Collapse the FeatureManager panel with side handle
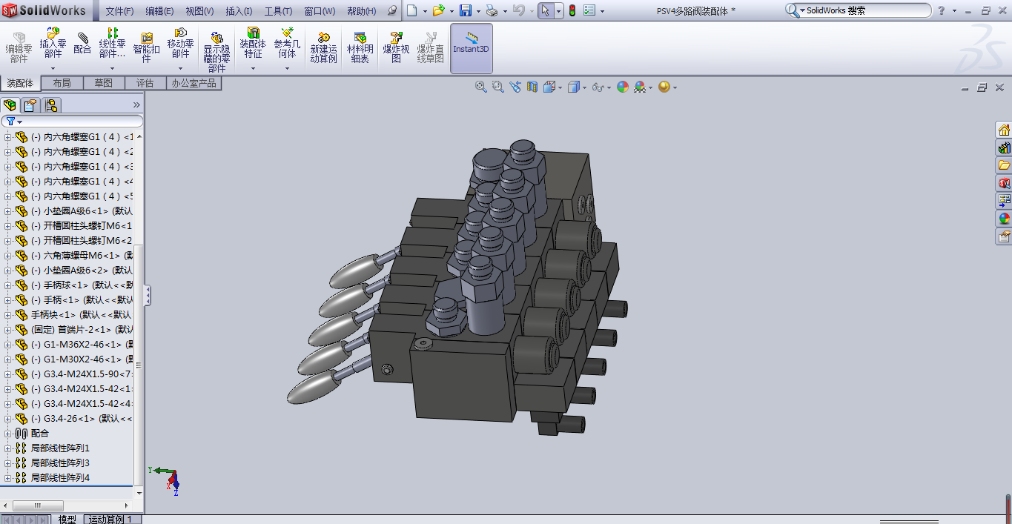 147,295
